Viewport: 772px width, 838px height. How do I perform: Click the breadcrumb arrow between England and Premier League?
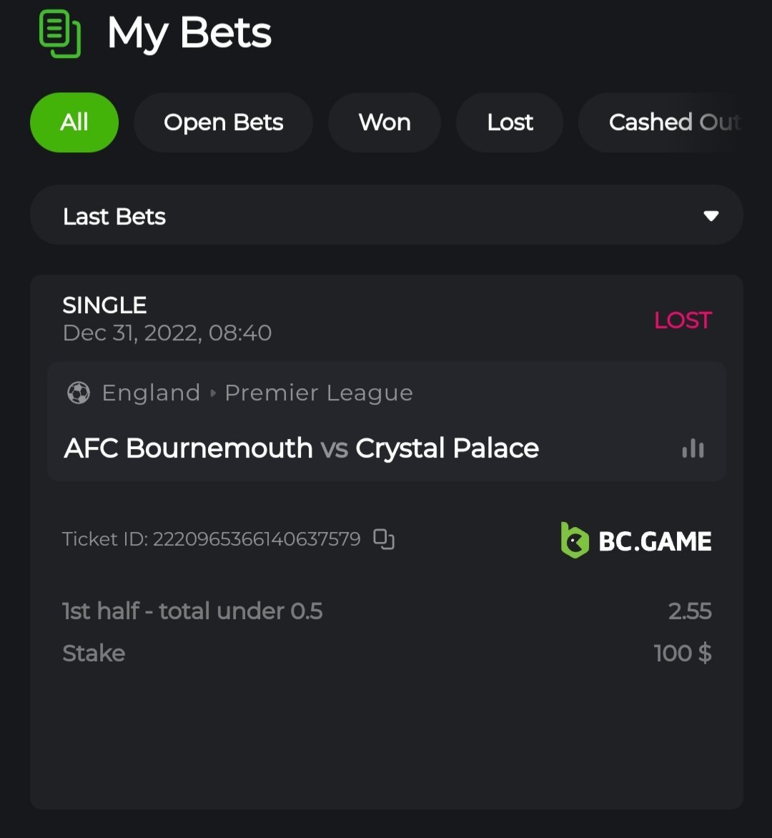pyautogui.click(x=213, y=393)
